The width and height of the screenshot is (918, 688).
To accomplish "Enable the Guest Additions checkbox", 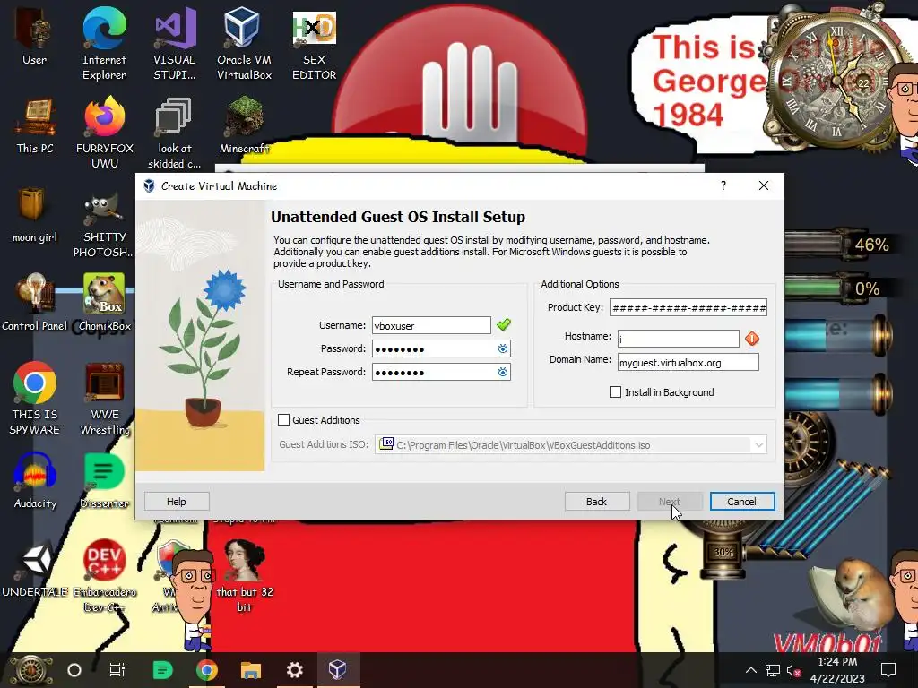I will click(x=284, y=419).
